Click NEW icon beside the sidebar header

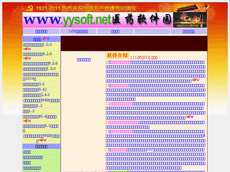coord(45,39)
